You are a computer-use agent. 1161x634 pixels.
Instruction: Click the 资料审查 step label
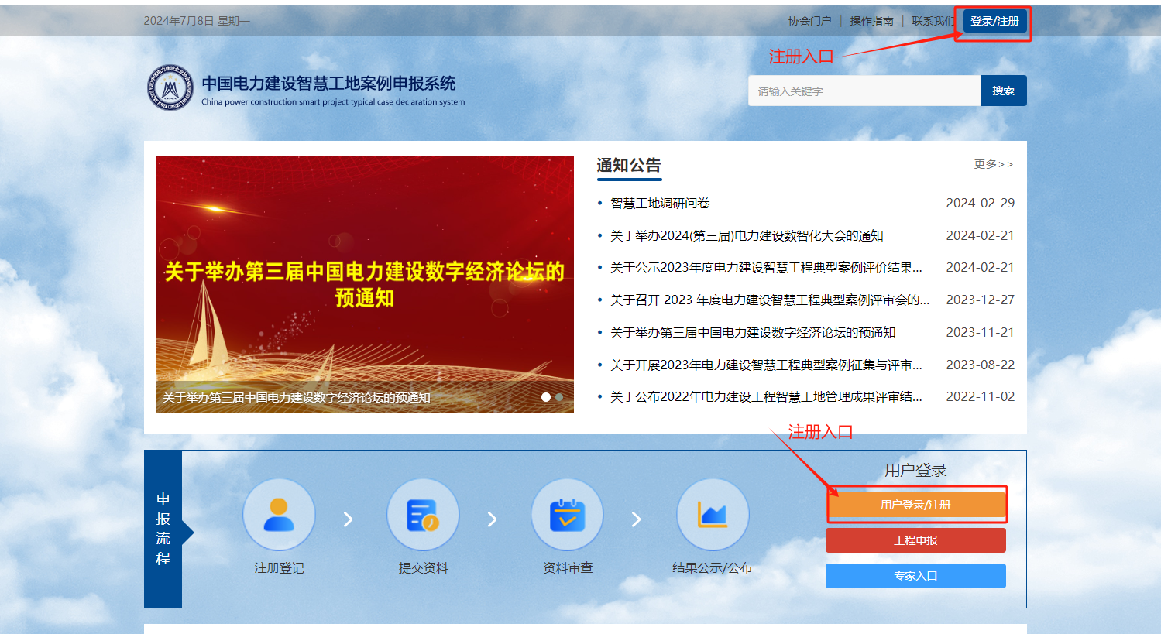pos(567,567)
